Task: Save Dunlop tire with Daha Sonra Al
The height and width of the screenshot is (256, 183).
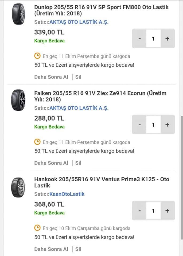Action: coord(51,77)
